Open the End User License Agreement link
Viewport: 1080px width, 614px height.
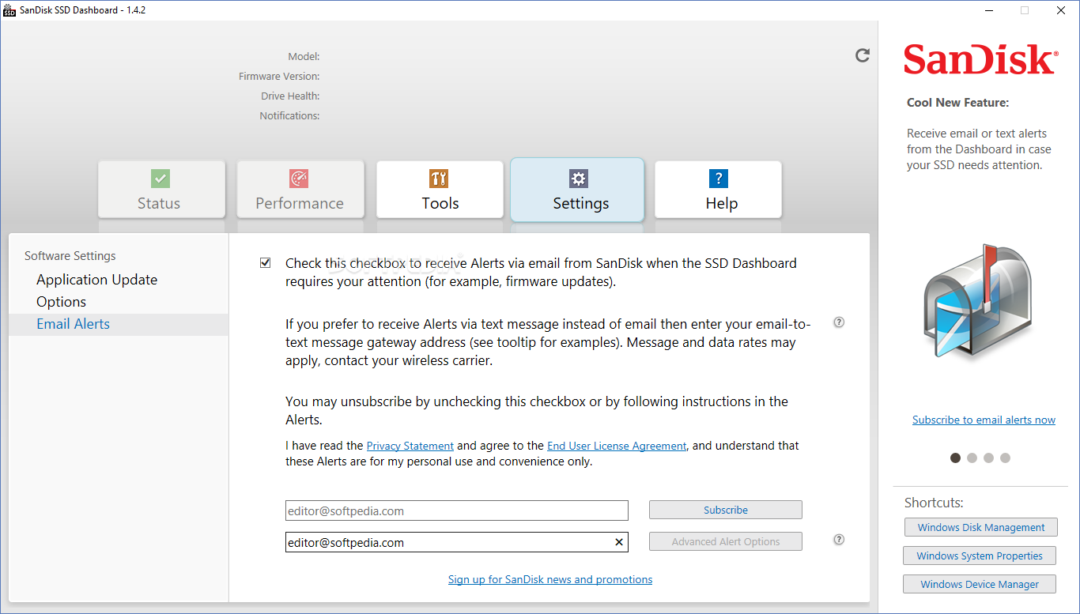point(617,446)
